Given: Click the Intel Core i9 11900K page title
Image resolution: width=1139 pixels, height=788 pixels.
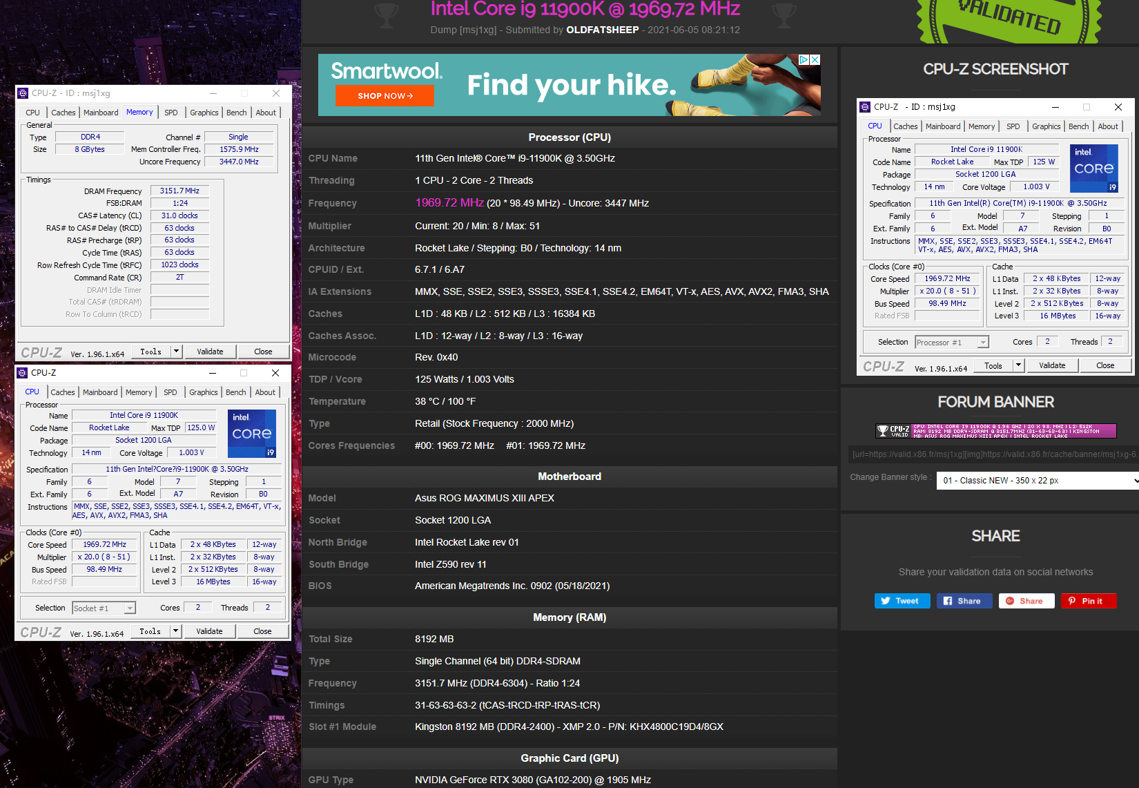Looking at the screenshot, I should coord(585,9).
